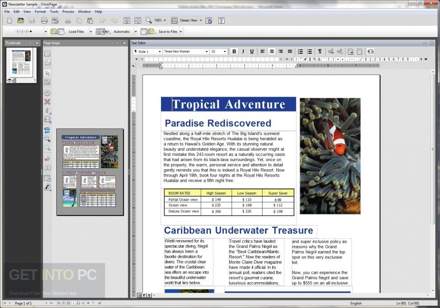The height and width of the screenshot is (308, 440).
Task: Open the Format menu
Action: click(40, 12)
